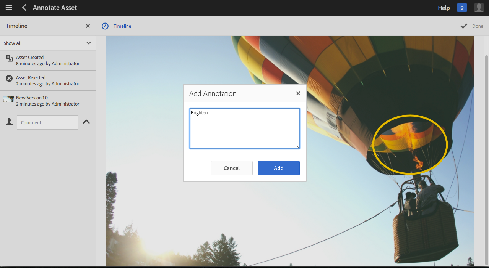
Task: Select the Timeline clock icon in toolbar
Action: click(105, 26)
